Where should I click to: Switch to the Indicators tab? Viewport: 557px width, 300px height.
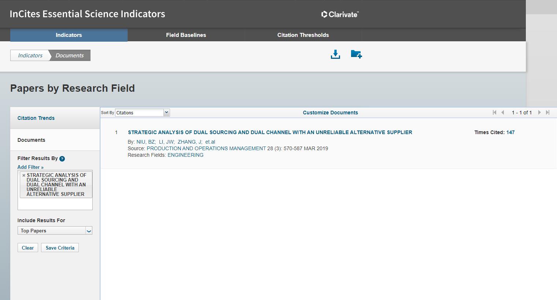pyautogui.click(x=69, y=35)
